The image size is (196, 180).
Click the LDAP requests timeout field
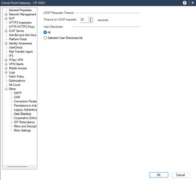(84, 20)
